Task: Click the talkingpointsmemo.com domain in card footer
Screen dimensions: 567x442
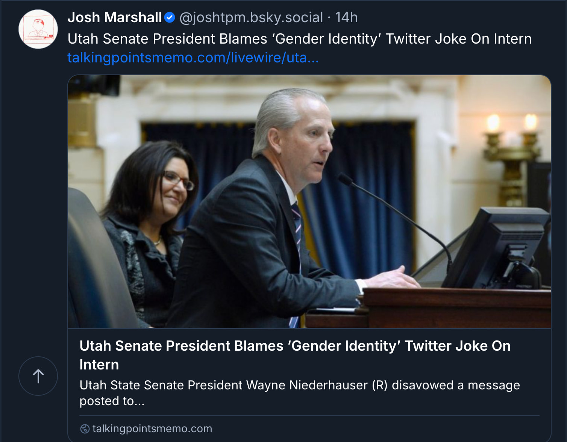Action: point(152,428)
